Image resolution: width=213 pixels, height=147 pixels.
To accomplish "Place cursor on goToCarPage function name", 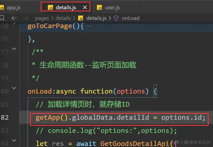I will click(x=50, y=26).
